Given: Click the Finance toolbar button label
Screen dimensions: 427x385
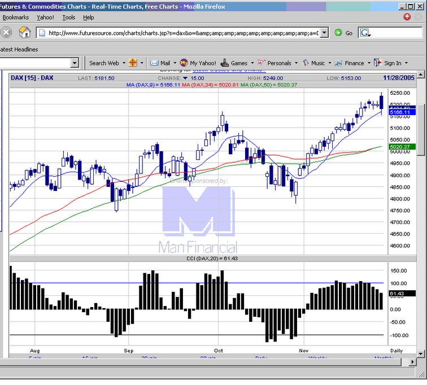Looking at the screenshot, I should 354,63.
